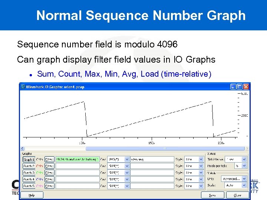The width and height of the screenshot is (267, 200).
Task: Open the Style Line dropdown for Graph 5
Action: coord(194,186)
